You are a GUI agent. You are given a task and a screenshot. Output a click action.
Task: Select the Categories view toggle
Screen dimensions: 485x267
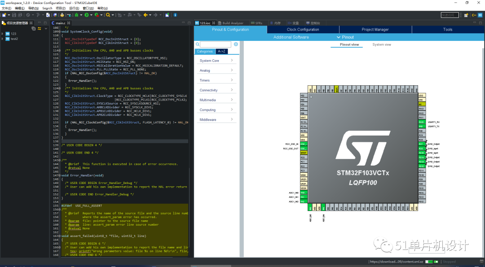click(204, 51)
